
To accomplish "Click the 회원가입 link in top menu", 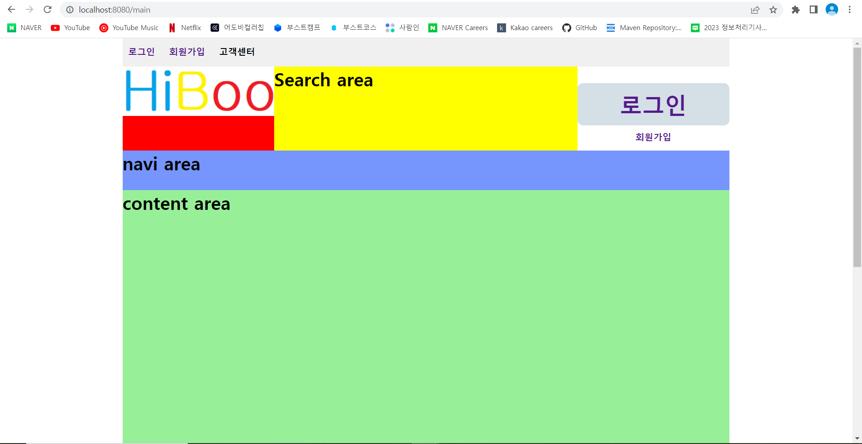I will click(187, 52).
